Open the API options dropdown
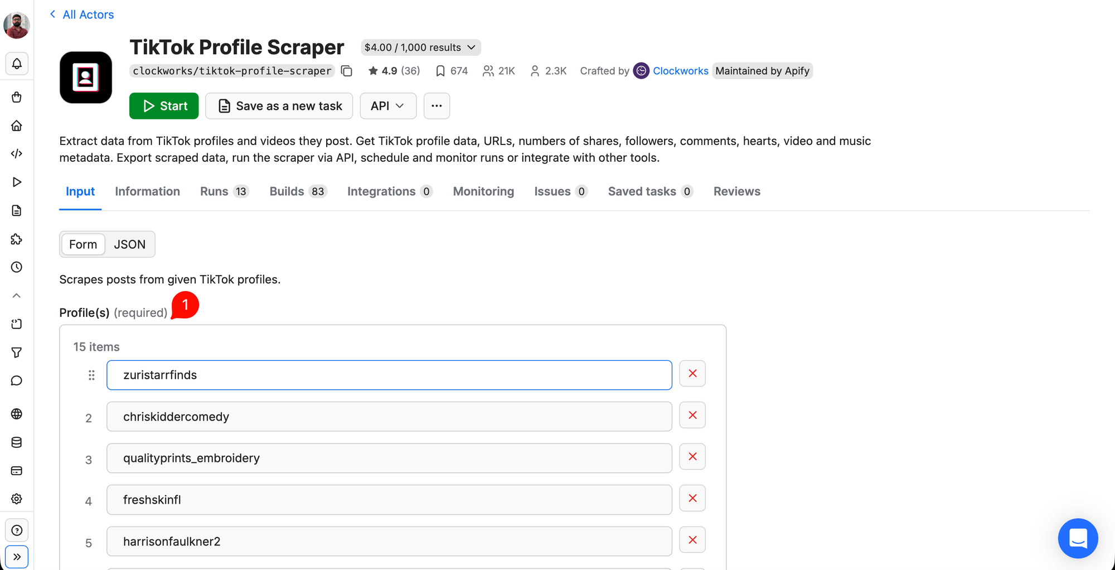This screenshot has width=1115, height=570. coord(388,105)
